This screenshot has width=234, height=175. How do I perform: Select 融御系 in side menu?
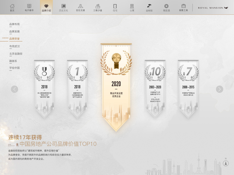(13, 61)
